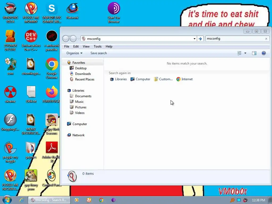Change view with the view icon
Screen dimensions: 272x204
pos(239,53)
